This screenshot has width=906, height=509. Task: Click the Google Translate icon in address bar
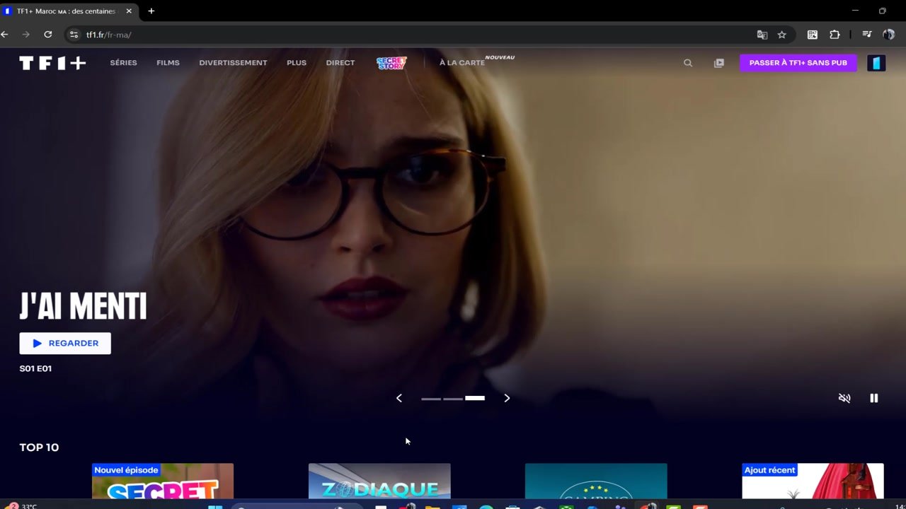tap(762, 35)
